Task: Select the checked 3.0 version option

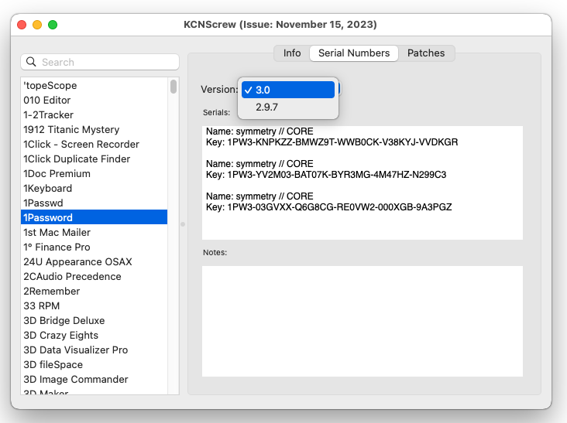Action: [288, 90]
